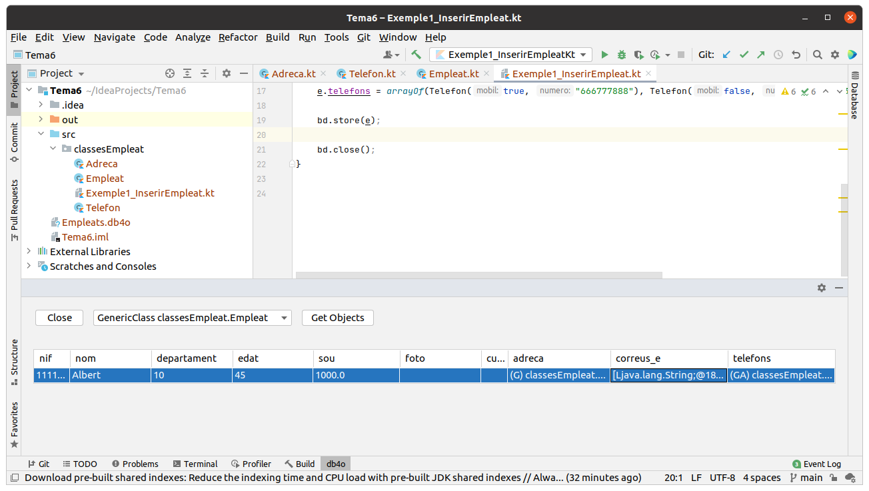Open Search Everywhere magnifier icon
Image resolution: width=869 pixels, height=491 pixels.
(818, 55)
